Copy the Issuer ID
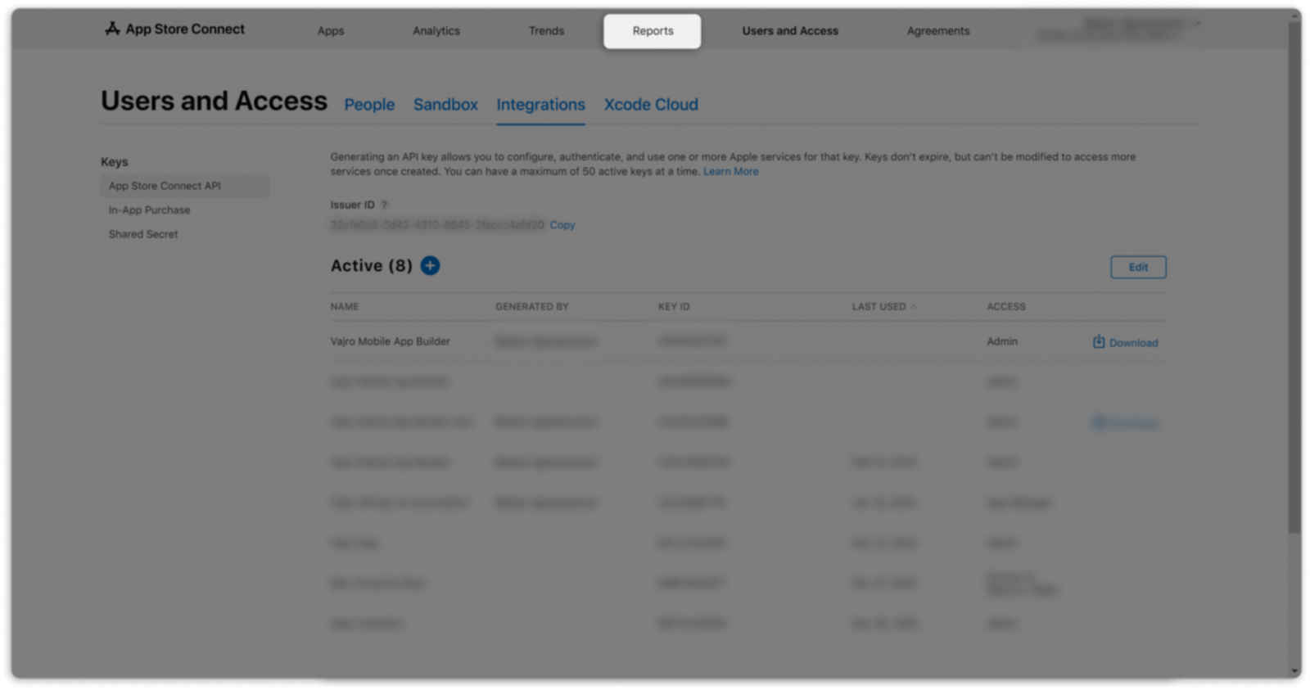 [562, 225]
